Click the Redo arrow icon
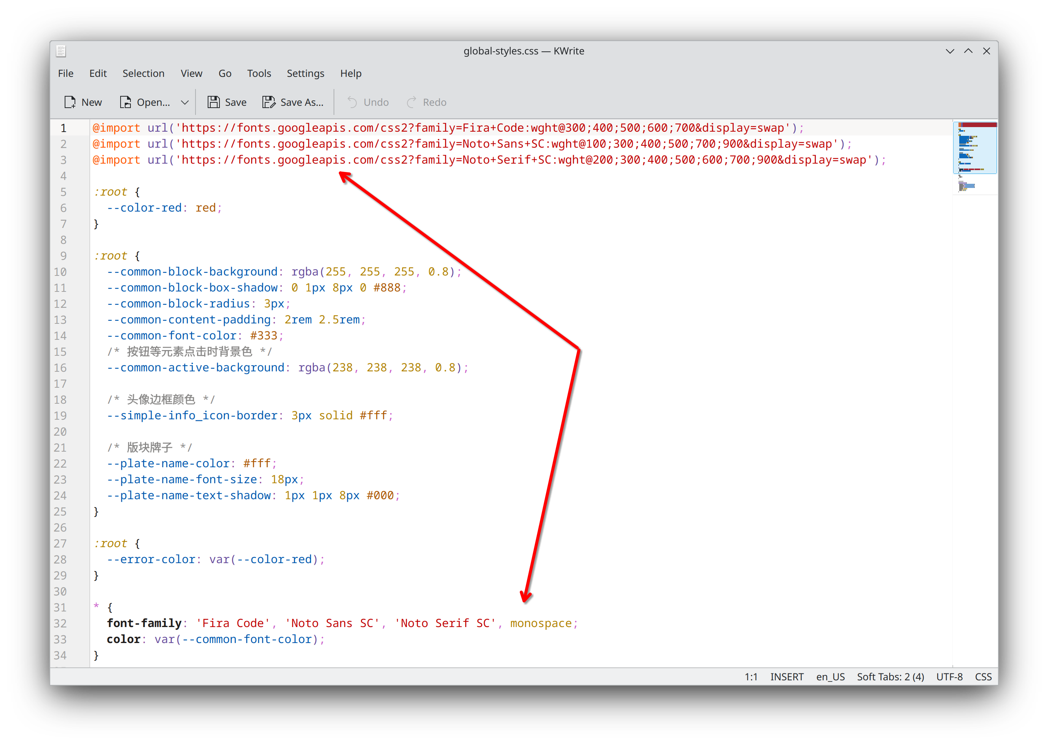Image resolution: width=1049 pixels, height=745 pixels. [x=411, y=102]
